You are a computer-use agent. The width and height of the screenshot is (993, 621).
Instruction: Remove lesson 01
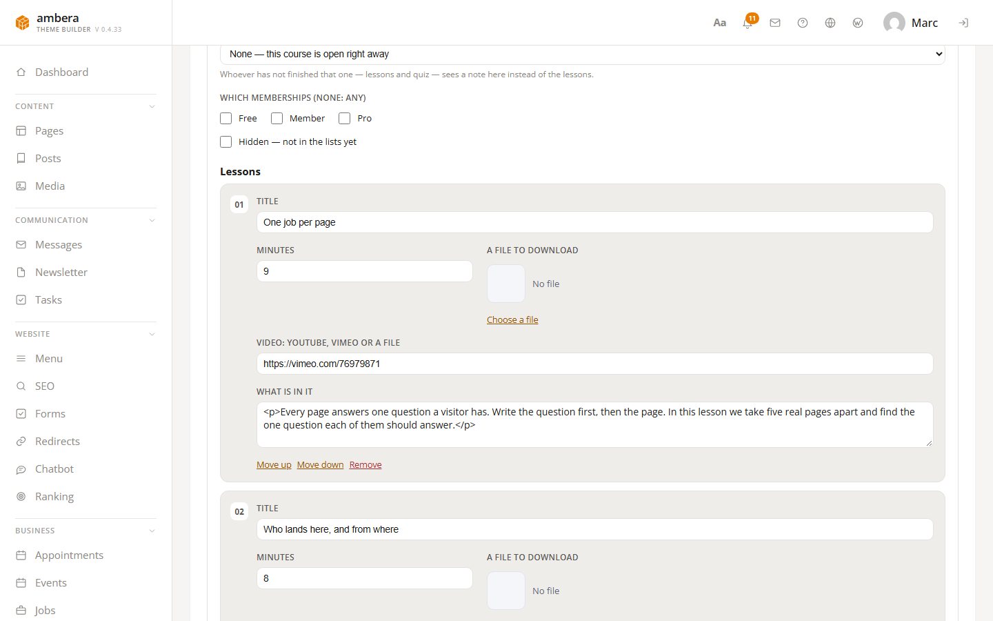(x=365, y=464)
